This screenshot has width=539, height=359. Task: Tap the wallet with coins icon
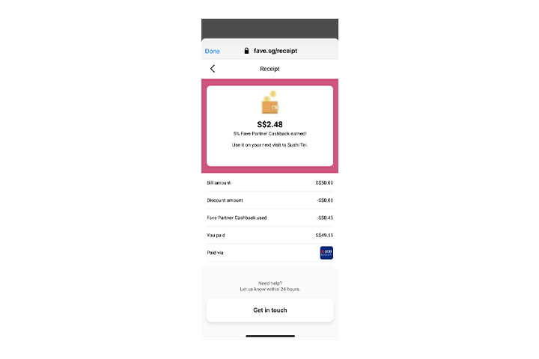point(270,102)
